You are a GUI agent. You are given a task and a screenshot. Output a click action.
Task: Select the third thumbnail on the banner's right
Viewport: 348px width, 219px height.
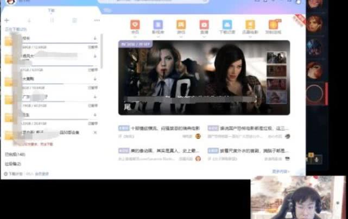click(x=276, y=84)
